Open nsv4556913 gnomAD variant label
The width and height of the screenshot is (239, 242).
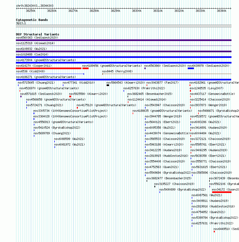coord(63,122)
